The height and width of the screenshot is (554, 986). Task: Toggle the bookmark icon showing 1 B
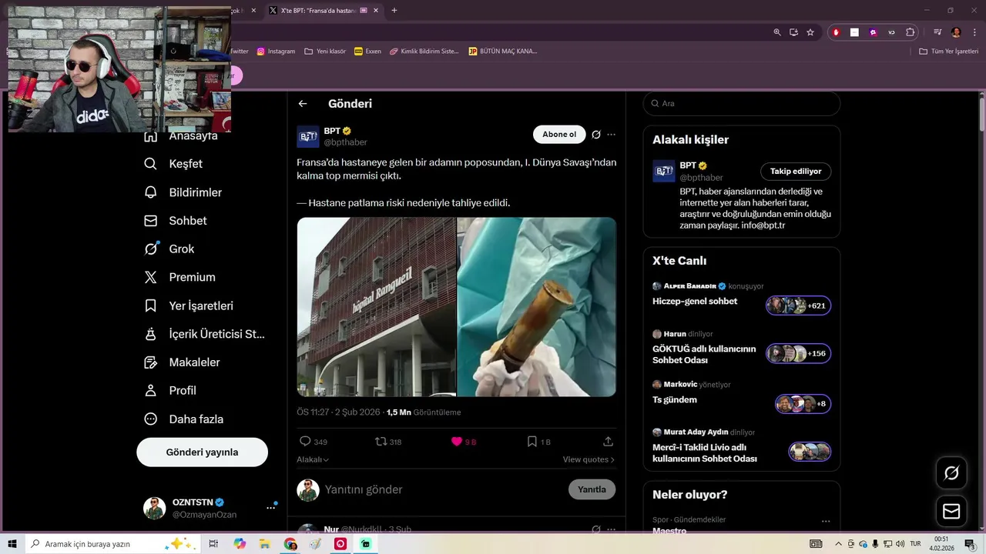(532, 442)
